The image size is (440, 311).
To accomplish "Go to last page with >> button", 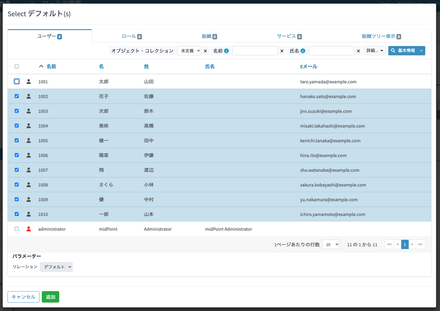I will pyautogui.click(x=420, y=244).
